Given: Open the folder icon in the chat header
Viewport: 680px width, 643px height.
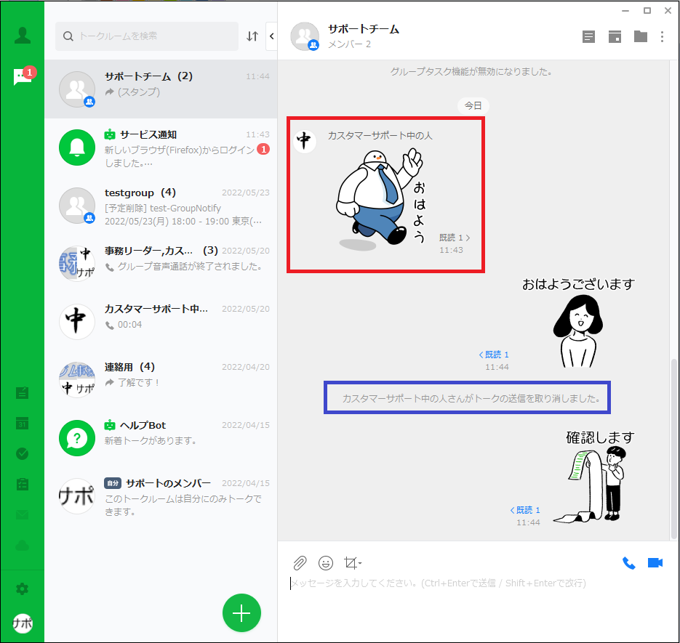Looking at the screenshot, I should tap(640, 36).
